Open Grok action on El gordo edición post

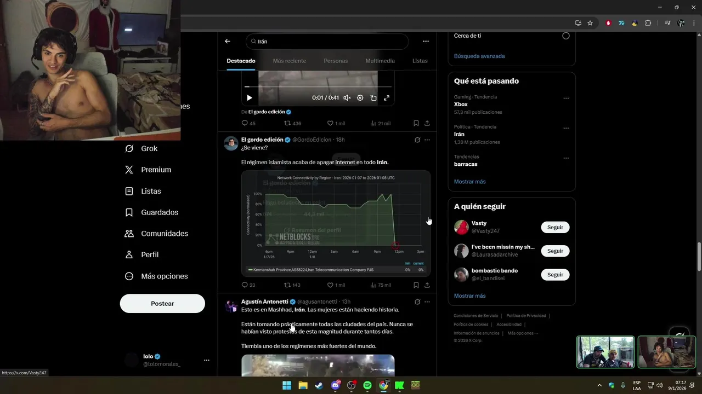tap(417, 140)
